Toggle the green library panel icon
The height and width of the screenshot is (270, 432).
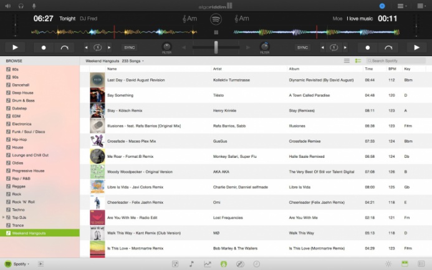(405, 264)
